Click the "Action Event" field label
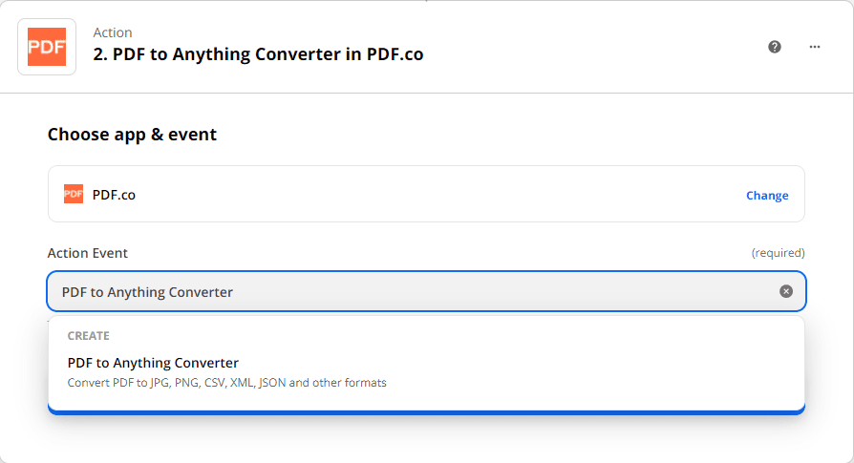The height and width of the screenshot is (463, 854). [88, 253]
